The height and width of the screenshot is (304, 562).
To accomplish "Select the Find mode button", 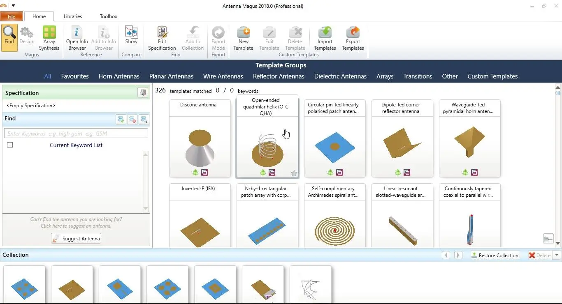I will (9, 38).
